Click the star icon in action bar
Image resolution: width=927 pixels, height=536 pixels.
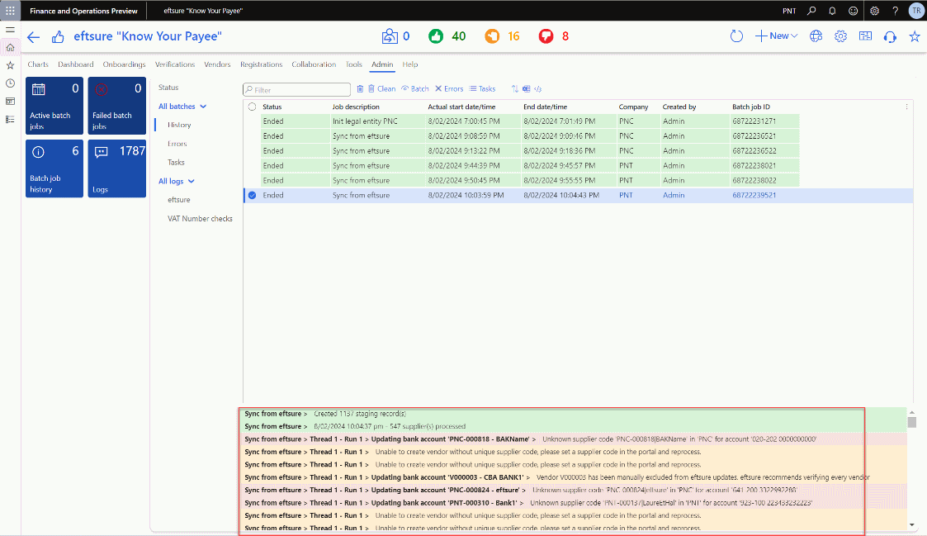coord(915,36)
